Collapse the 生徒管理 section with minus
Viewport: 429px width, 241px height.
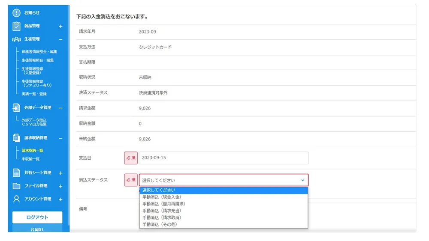(60, 39)
